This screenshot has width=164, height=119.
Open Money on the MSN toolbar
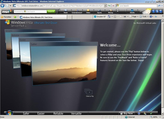[x=110, y=11]
